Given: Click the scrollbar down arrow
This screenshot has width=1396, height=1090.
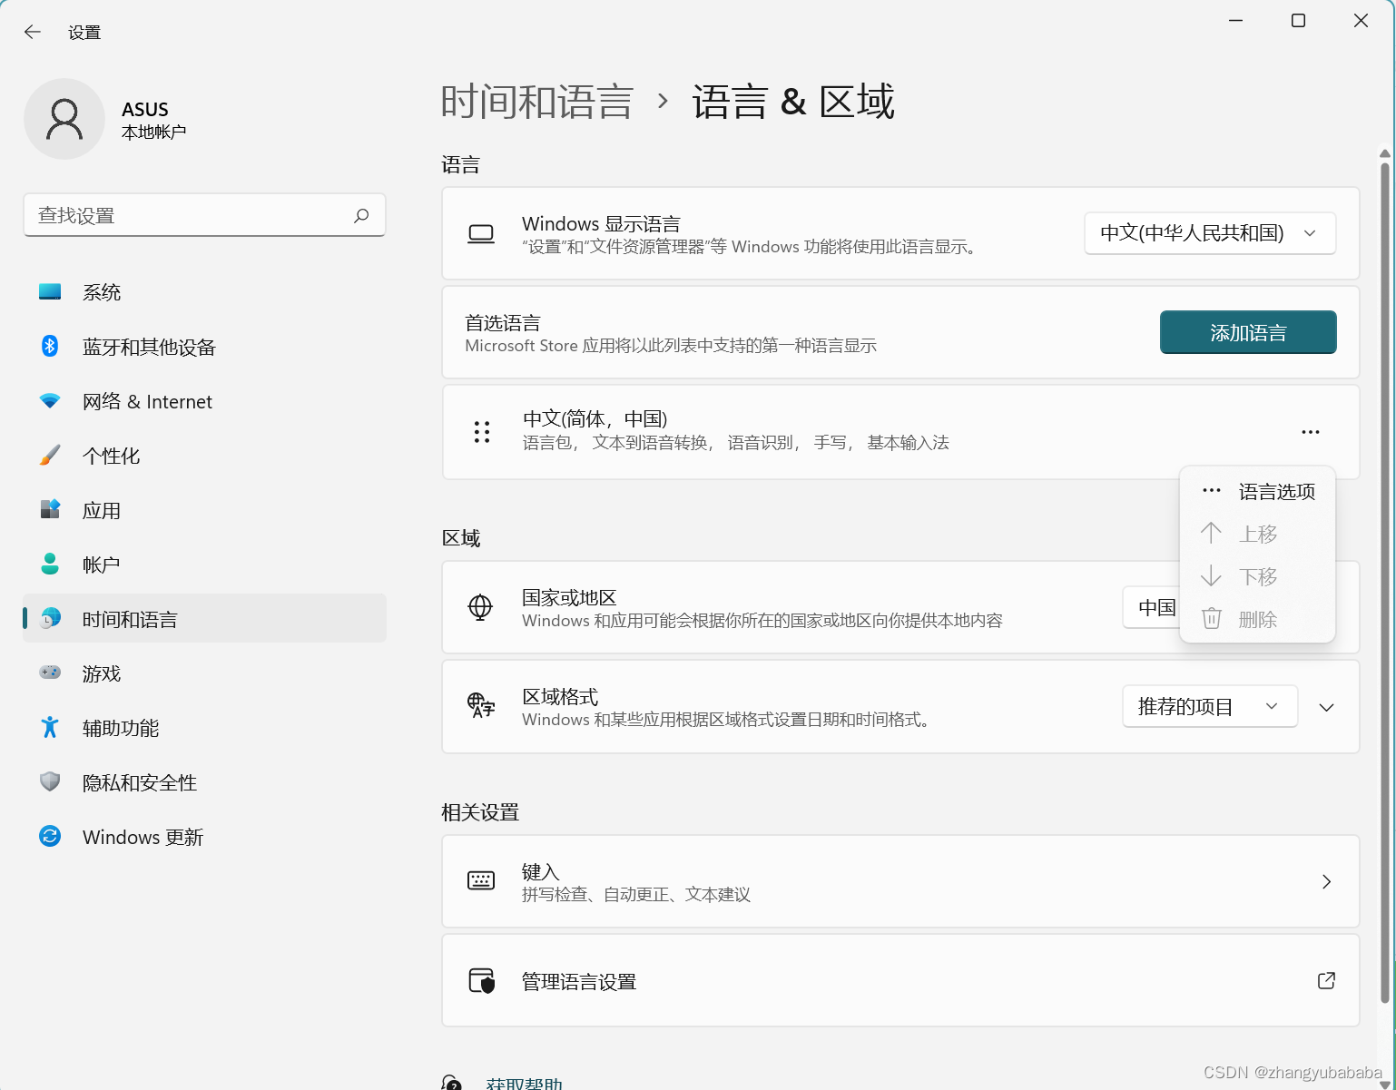Looking at the screenshot, I should click(x=1385, y=1083).
